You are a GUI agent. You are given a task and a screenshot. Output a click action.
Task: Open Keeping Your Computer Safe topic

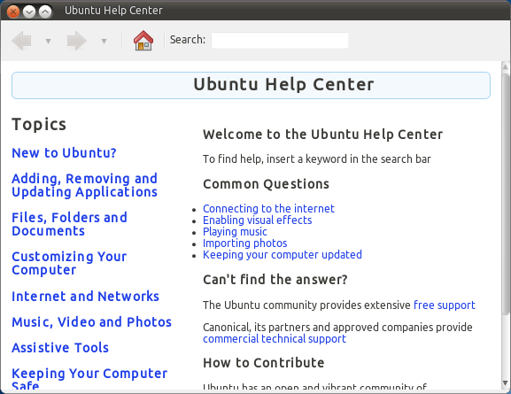(x=89, y=379)
